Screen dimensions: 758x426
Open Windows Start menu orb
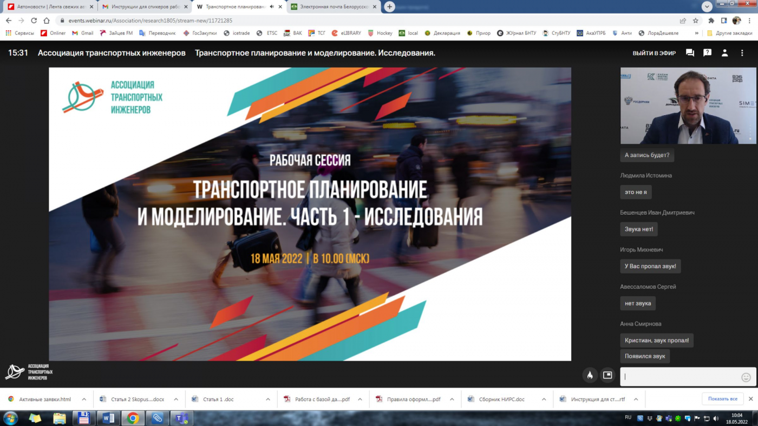(x=10, y=418)
